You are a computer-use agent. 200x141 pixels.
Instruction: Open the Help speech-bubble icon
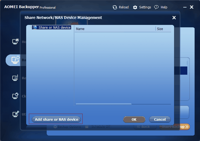click(x=156, y=7)
